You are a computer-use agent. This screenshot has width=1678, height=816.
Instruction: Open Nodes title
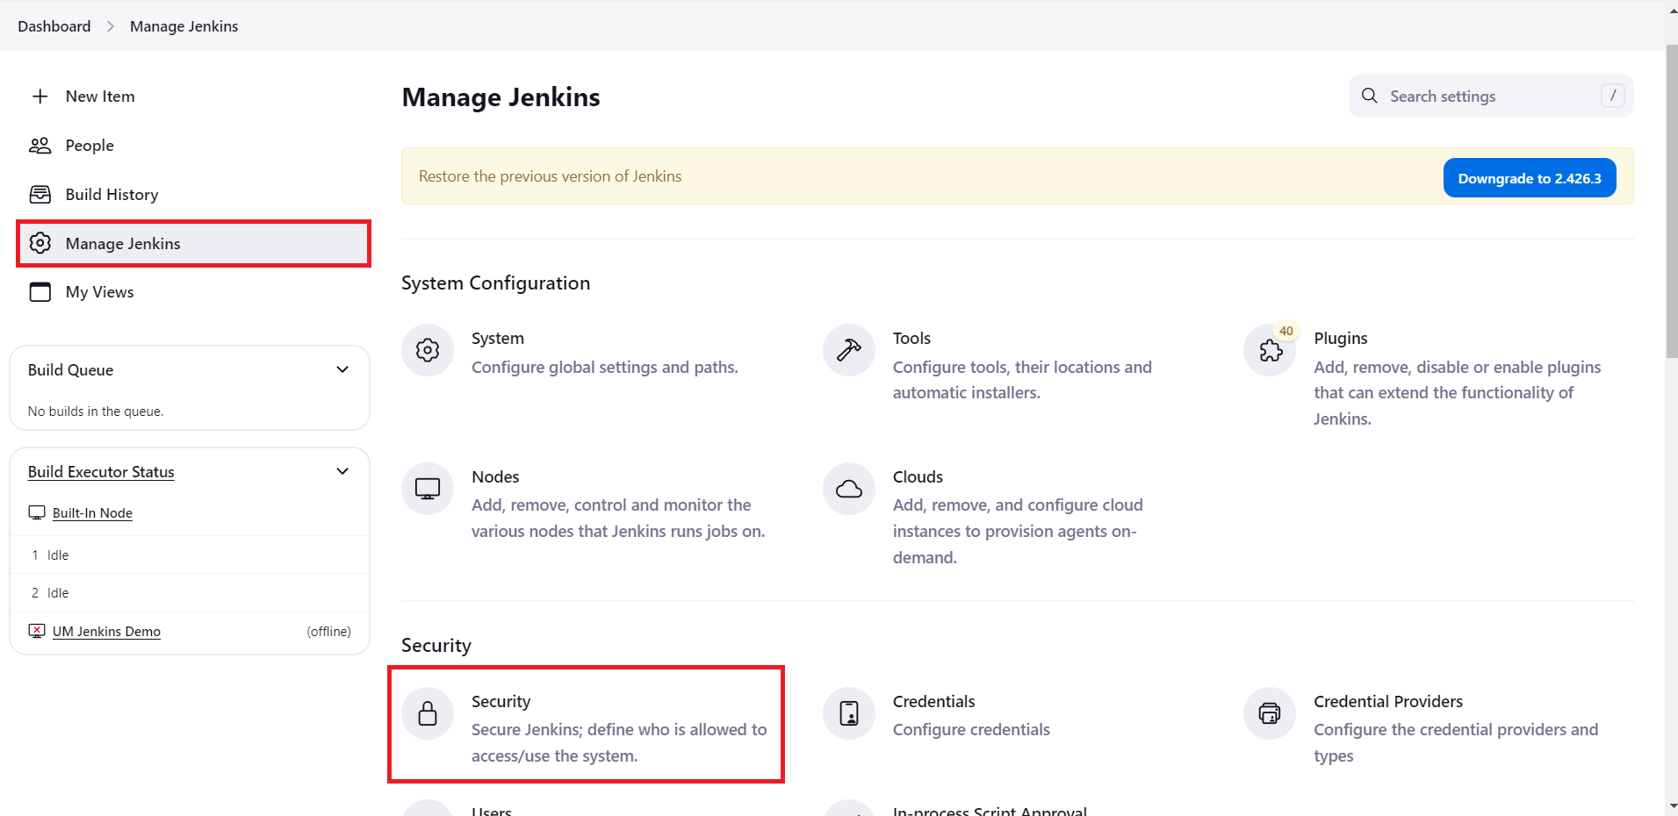[x=495, y=477]
